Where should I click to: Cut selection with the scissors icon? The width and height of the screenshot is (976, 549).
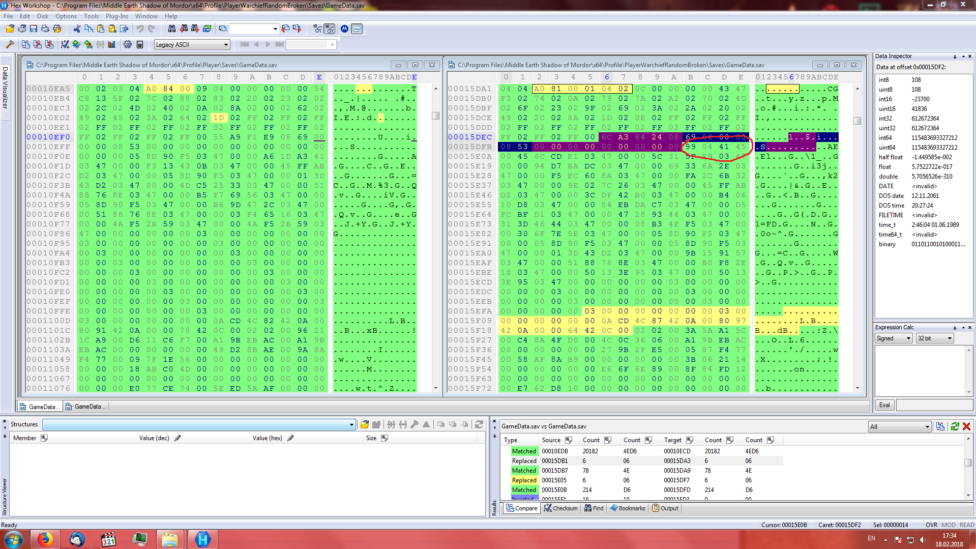pos(77,29)
